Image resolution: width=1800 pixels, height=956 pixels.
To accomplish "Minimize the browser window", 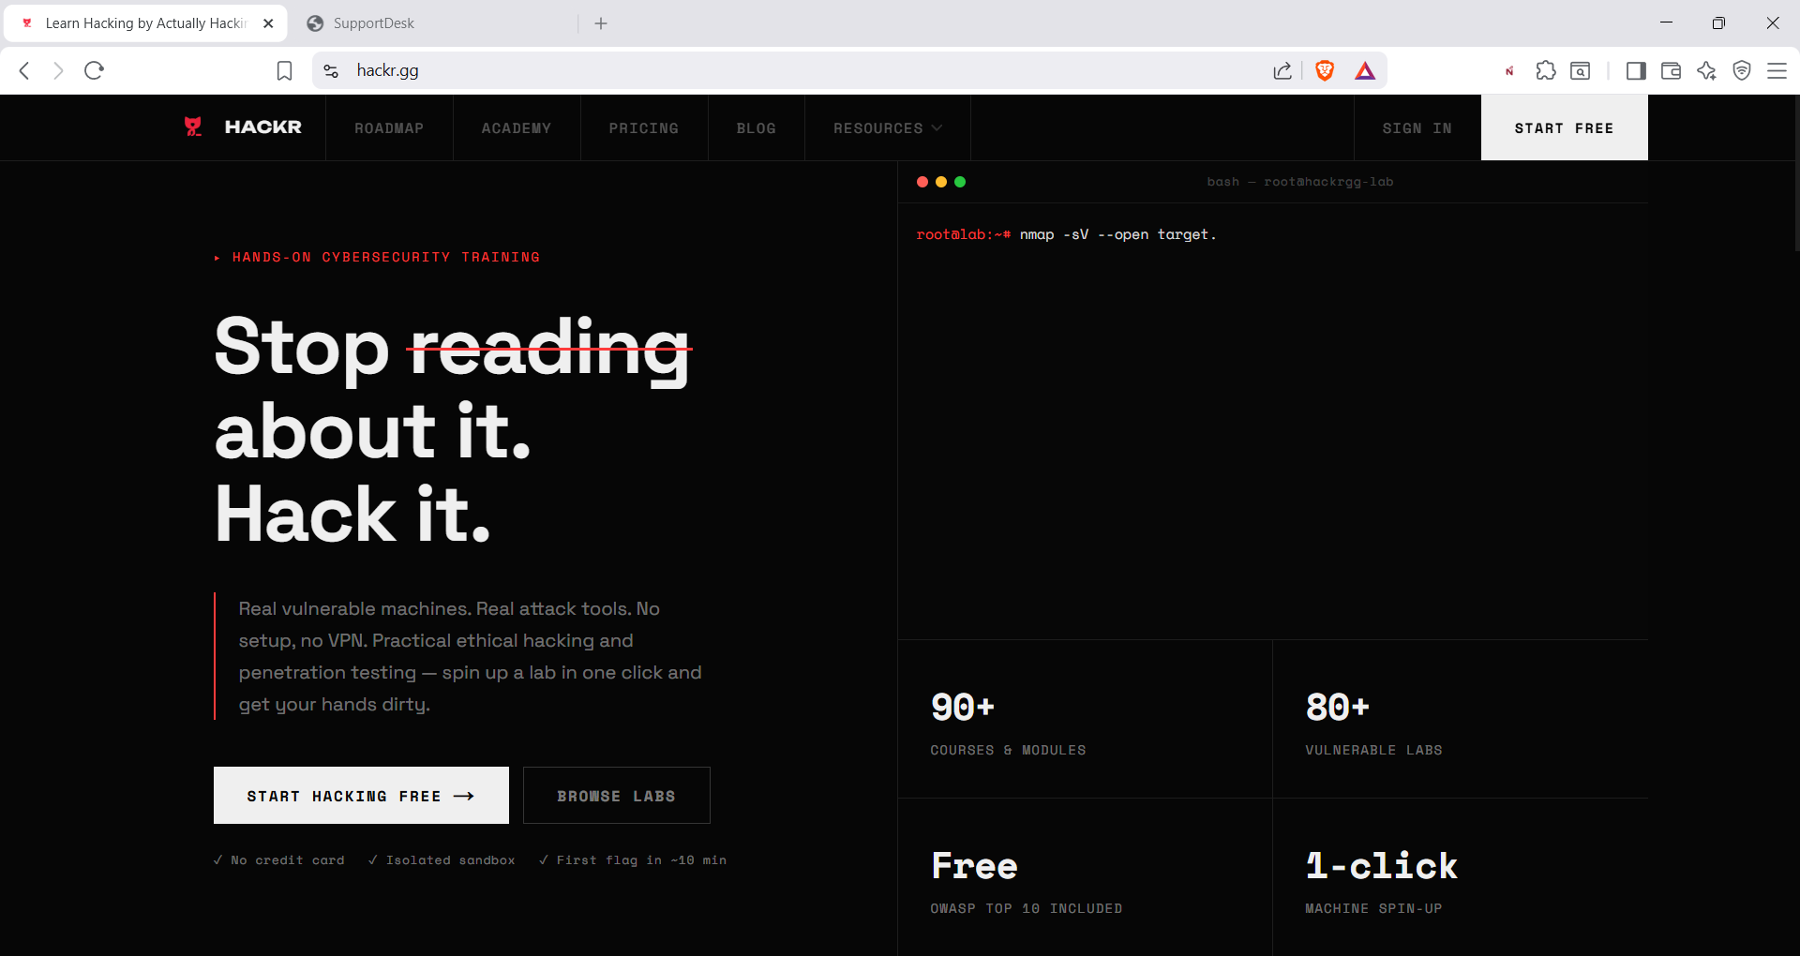I will click(x=1666, y=23).
